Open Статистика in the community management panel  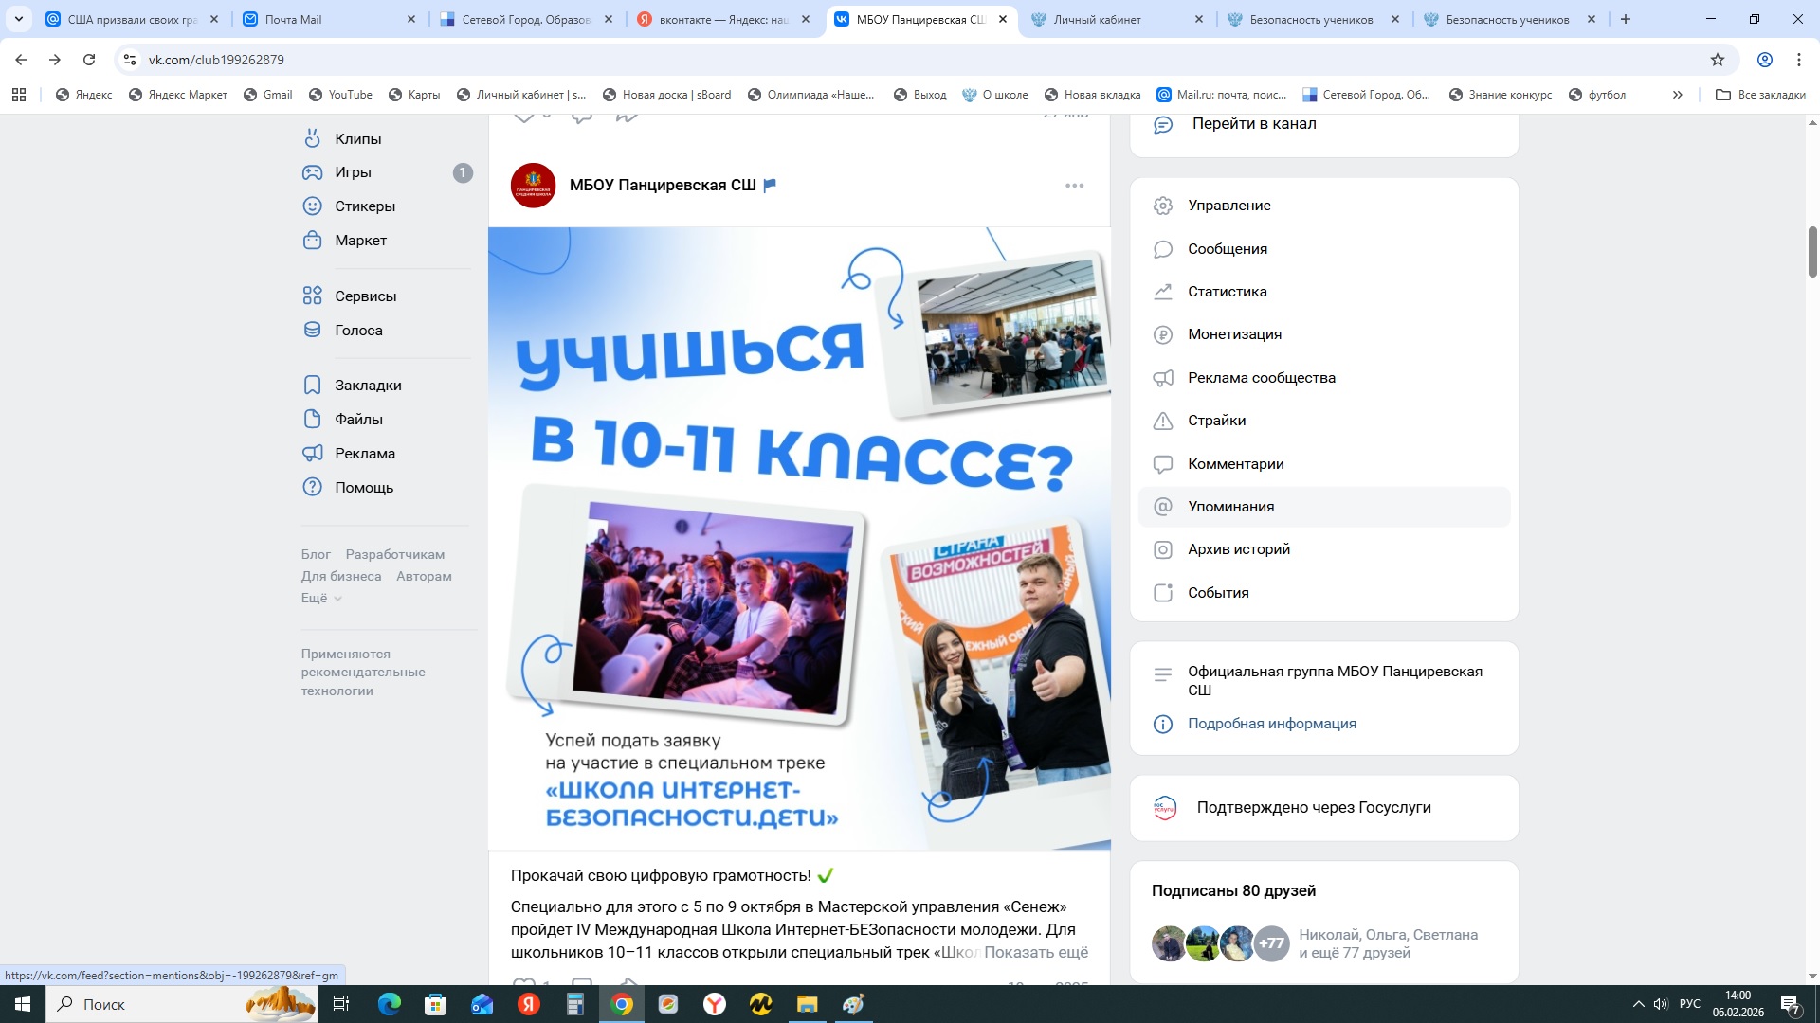1227,292
